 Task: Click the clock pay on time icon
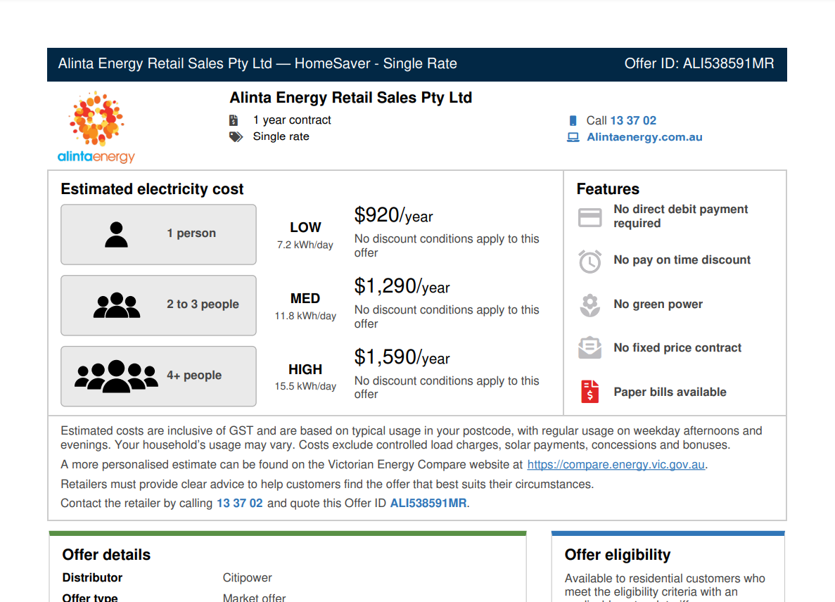point(590,262)
